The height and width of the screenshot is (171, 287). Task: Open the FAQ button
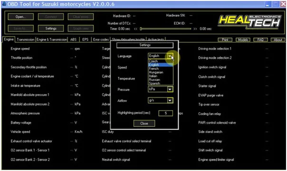pos(260,40)
